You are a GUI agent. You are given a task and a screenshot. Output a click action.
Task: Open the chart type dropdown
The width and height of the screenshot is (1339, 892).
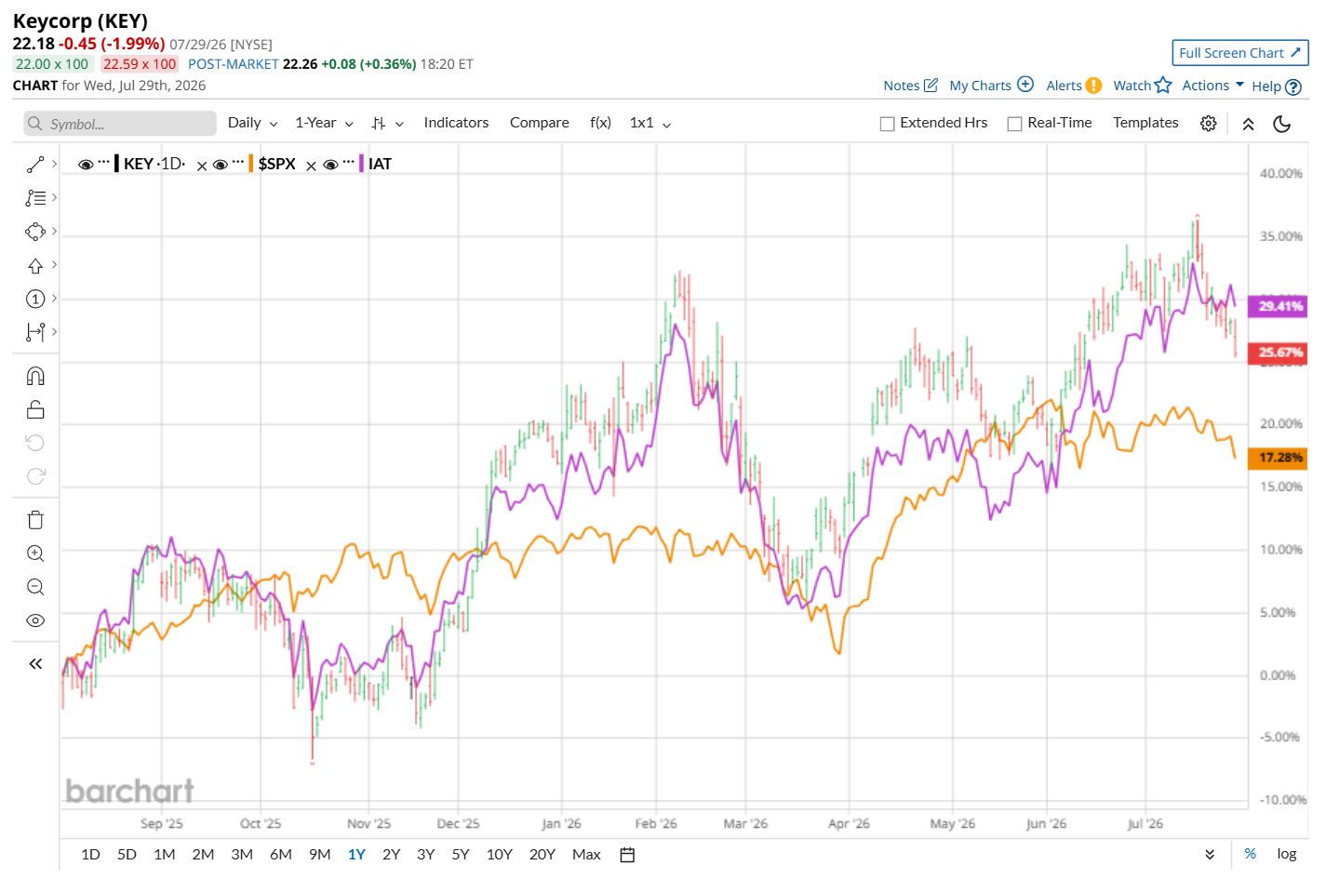point(387,123)
